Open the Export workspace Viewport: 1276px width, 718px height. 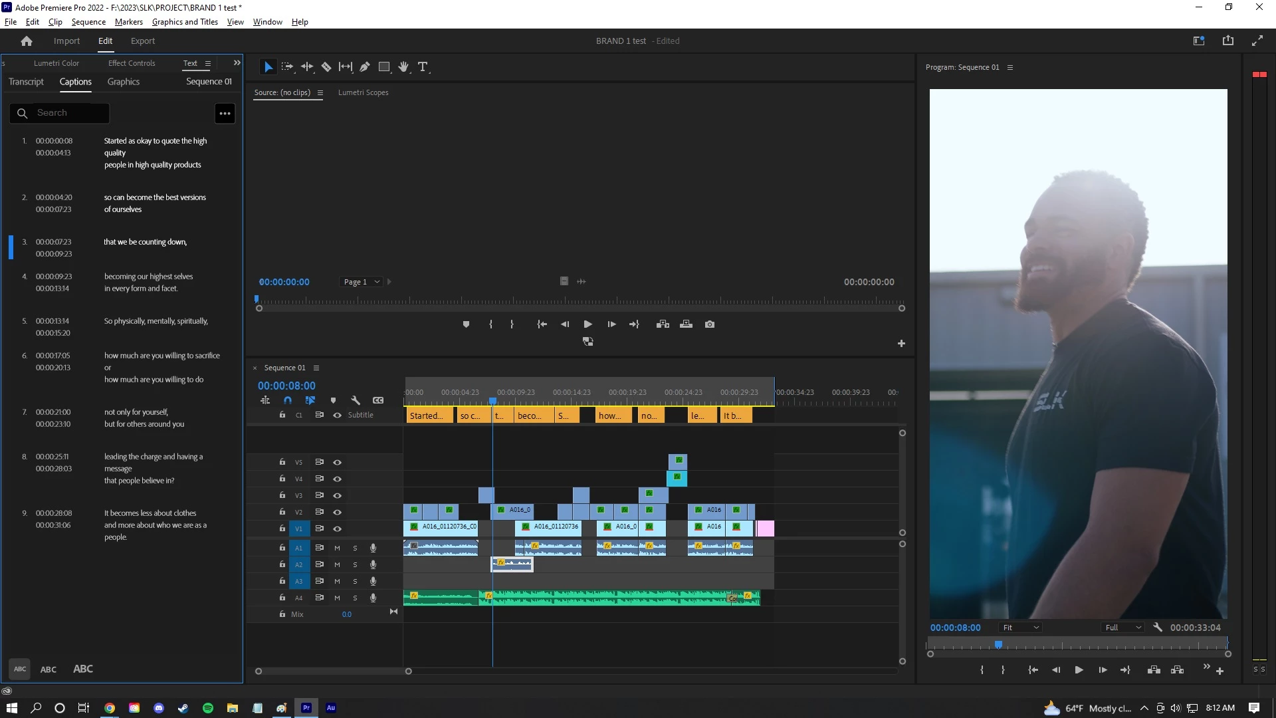(142, 41)
